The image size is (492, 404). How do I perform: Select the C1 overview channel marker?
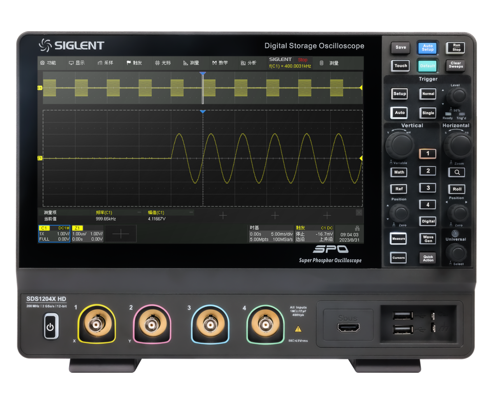pos(40,88)
